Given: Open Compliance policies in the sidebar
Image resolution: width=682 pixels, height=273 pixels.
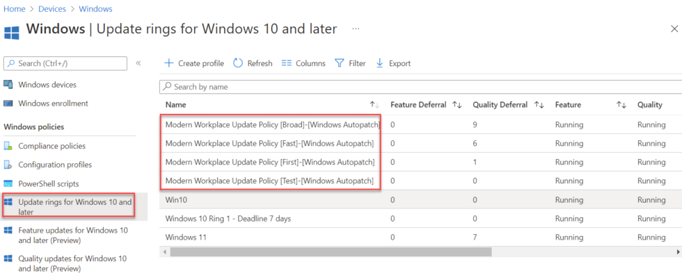Looking at the screenshot, I should coord(51,147).
